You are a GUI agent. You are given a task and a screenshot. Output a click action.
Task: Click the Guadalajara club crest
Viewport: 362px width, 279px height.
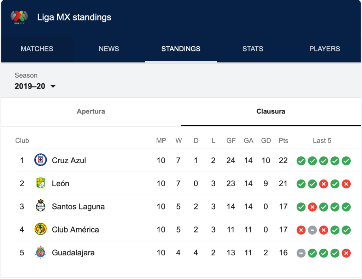pos(40,253)
